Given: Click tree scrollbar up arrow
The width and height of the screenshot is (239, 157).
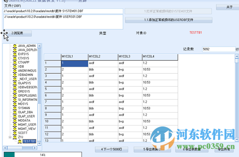Looking at the screenshot, I should pos(39,46).
